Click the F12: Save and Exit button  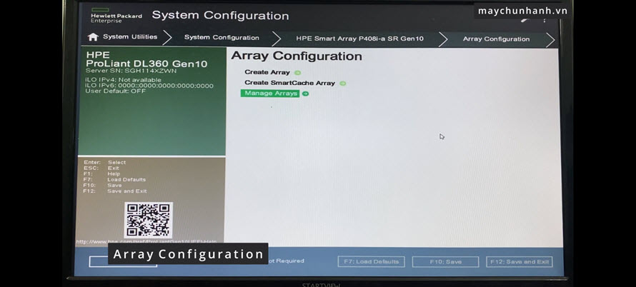pyautogui.click(x=520, y=262)
